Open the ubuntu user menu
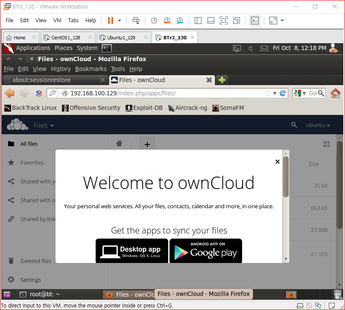 [x=318, y=125]
